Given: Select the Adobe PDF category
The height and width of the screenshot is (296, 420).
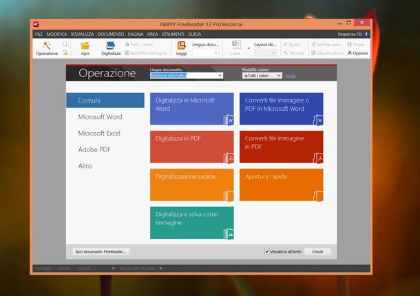Looking at the screenshot, I should (x=94, y=149).
